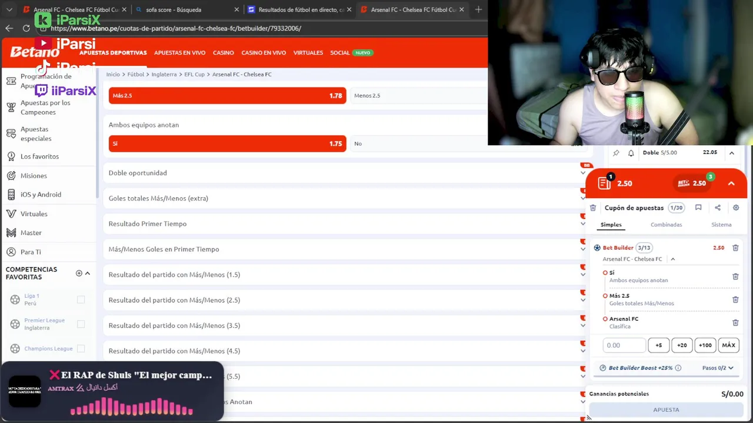Screen dimensions: 753x423
Task: Open 'Para Ti' sidebar item
Action: [49, 252]
